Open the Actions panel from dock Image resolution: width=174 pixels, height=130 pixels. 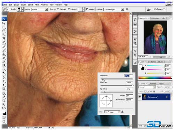tap(135, 24)
